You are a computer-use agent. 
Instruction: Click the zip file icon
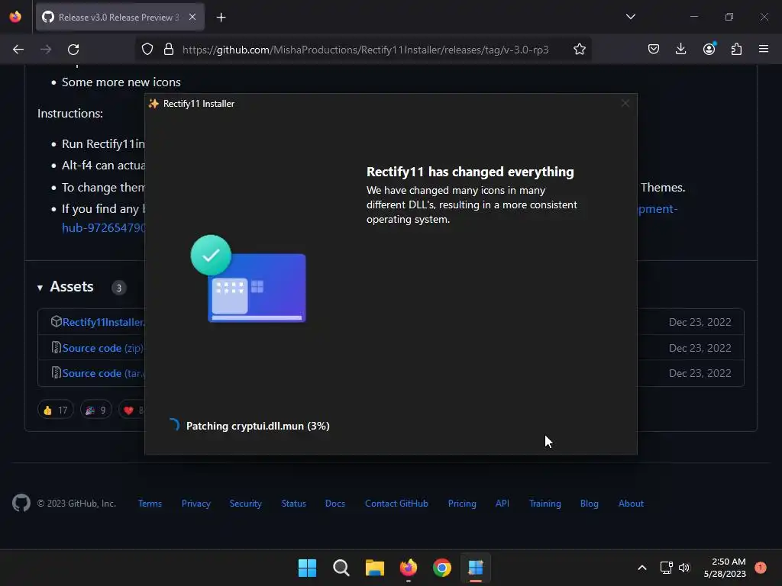57,347
